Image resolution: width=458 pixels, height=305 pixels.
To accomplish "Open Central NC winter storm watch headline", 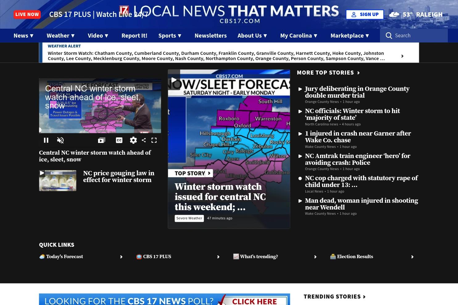I will pos(95,156).
